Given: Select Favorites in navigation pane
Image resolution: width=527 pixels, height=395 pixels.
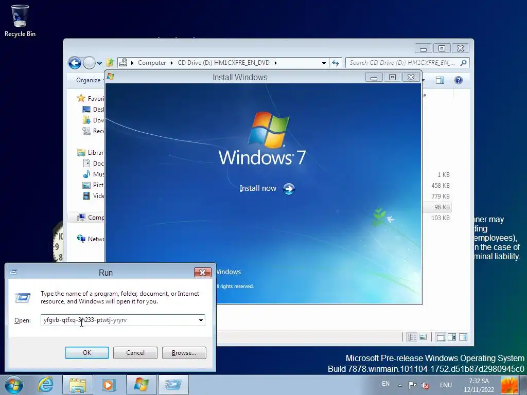Looking at the screenshot, I should [x=91, y=98].
